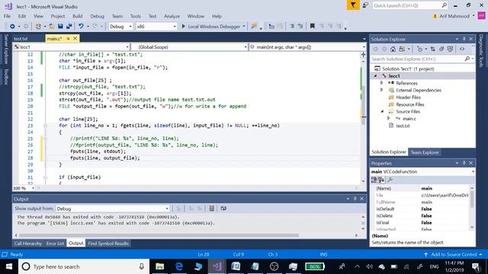
Task: Click search magnifier in Solution Explorer
Action: pyautogui.click(x=467, y=59)
